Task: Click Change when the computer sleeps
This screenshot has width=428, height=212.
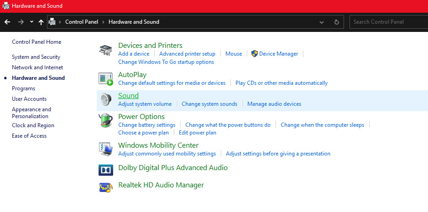Action: click(x=322, y=125)
